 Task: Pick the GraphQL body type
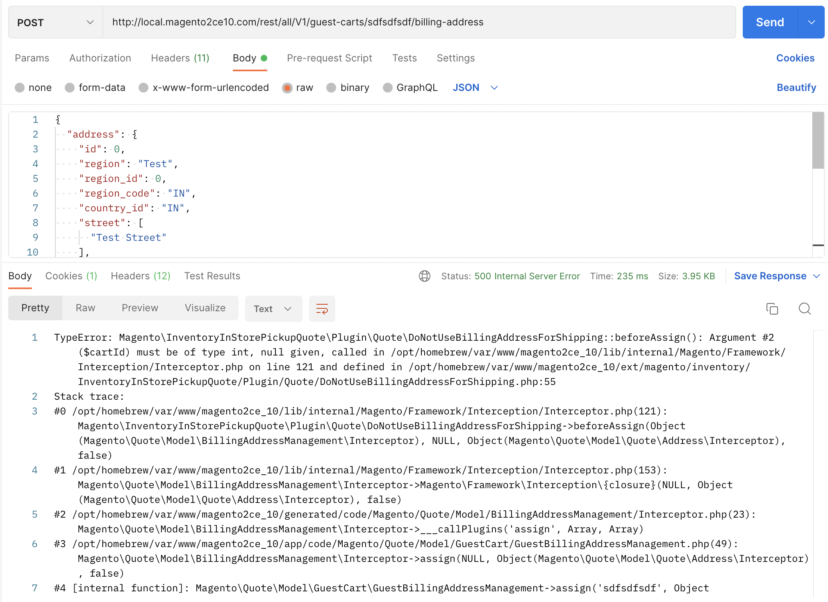pyautogui.click(x=387, y=88)
